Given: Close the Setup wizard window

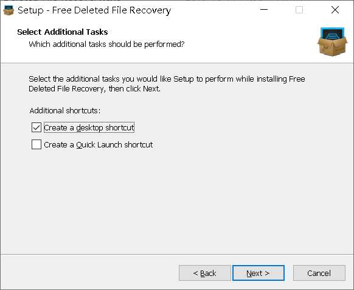Looking at the screenshot, I should [335, 10].
